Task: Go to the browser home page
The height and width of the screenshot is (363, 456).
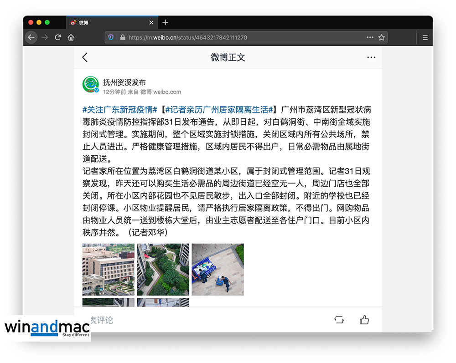Action: (x=71, y=37)
